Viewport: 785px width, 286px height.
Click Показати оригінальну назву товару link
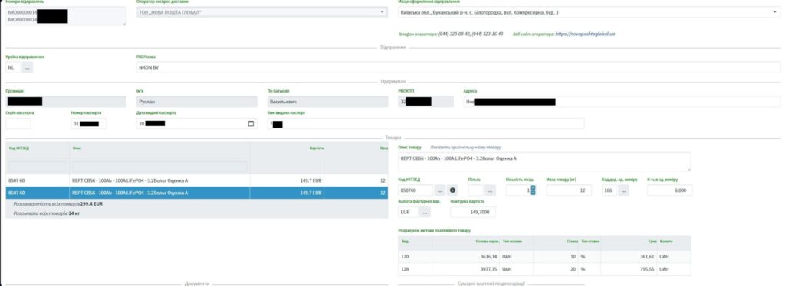coord(465,148)
